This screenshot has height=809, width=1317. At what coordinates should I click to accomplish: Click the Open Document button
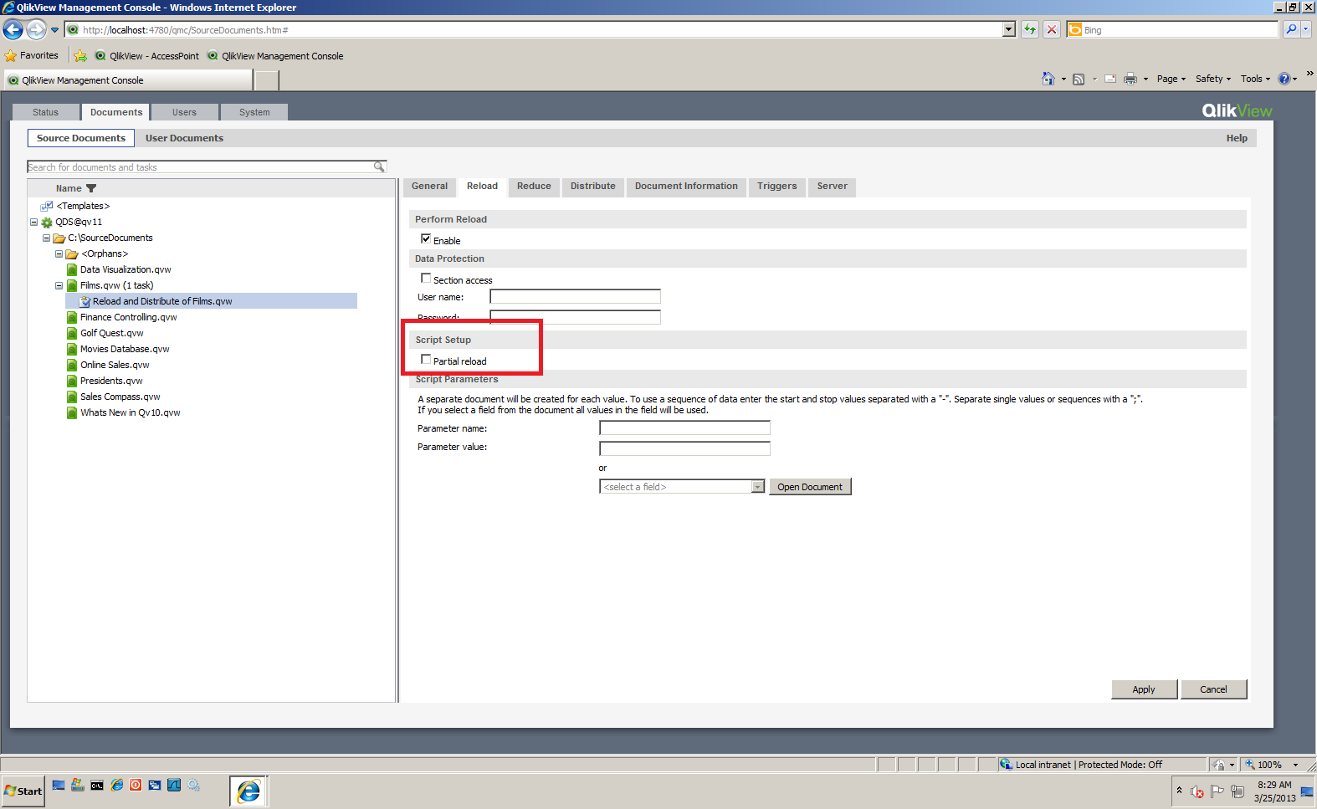810,487
